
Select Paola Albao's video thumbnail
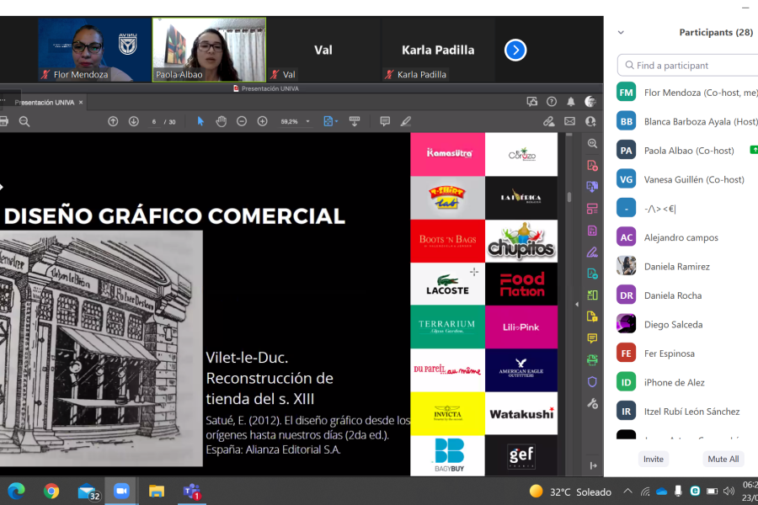pyautogui.click(x=209, y=50)
